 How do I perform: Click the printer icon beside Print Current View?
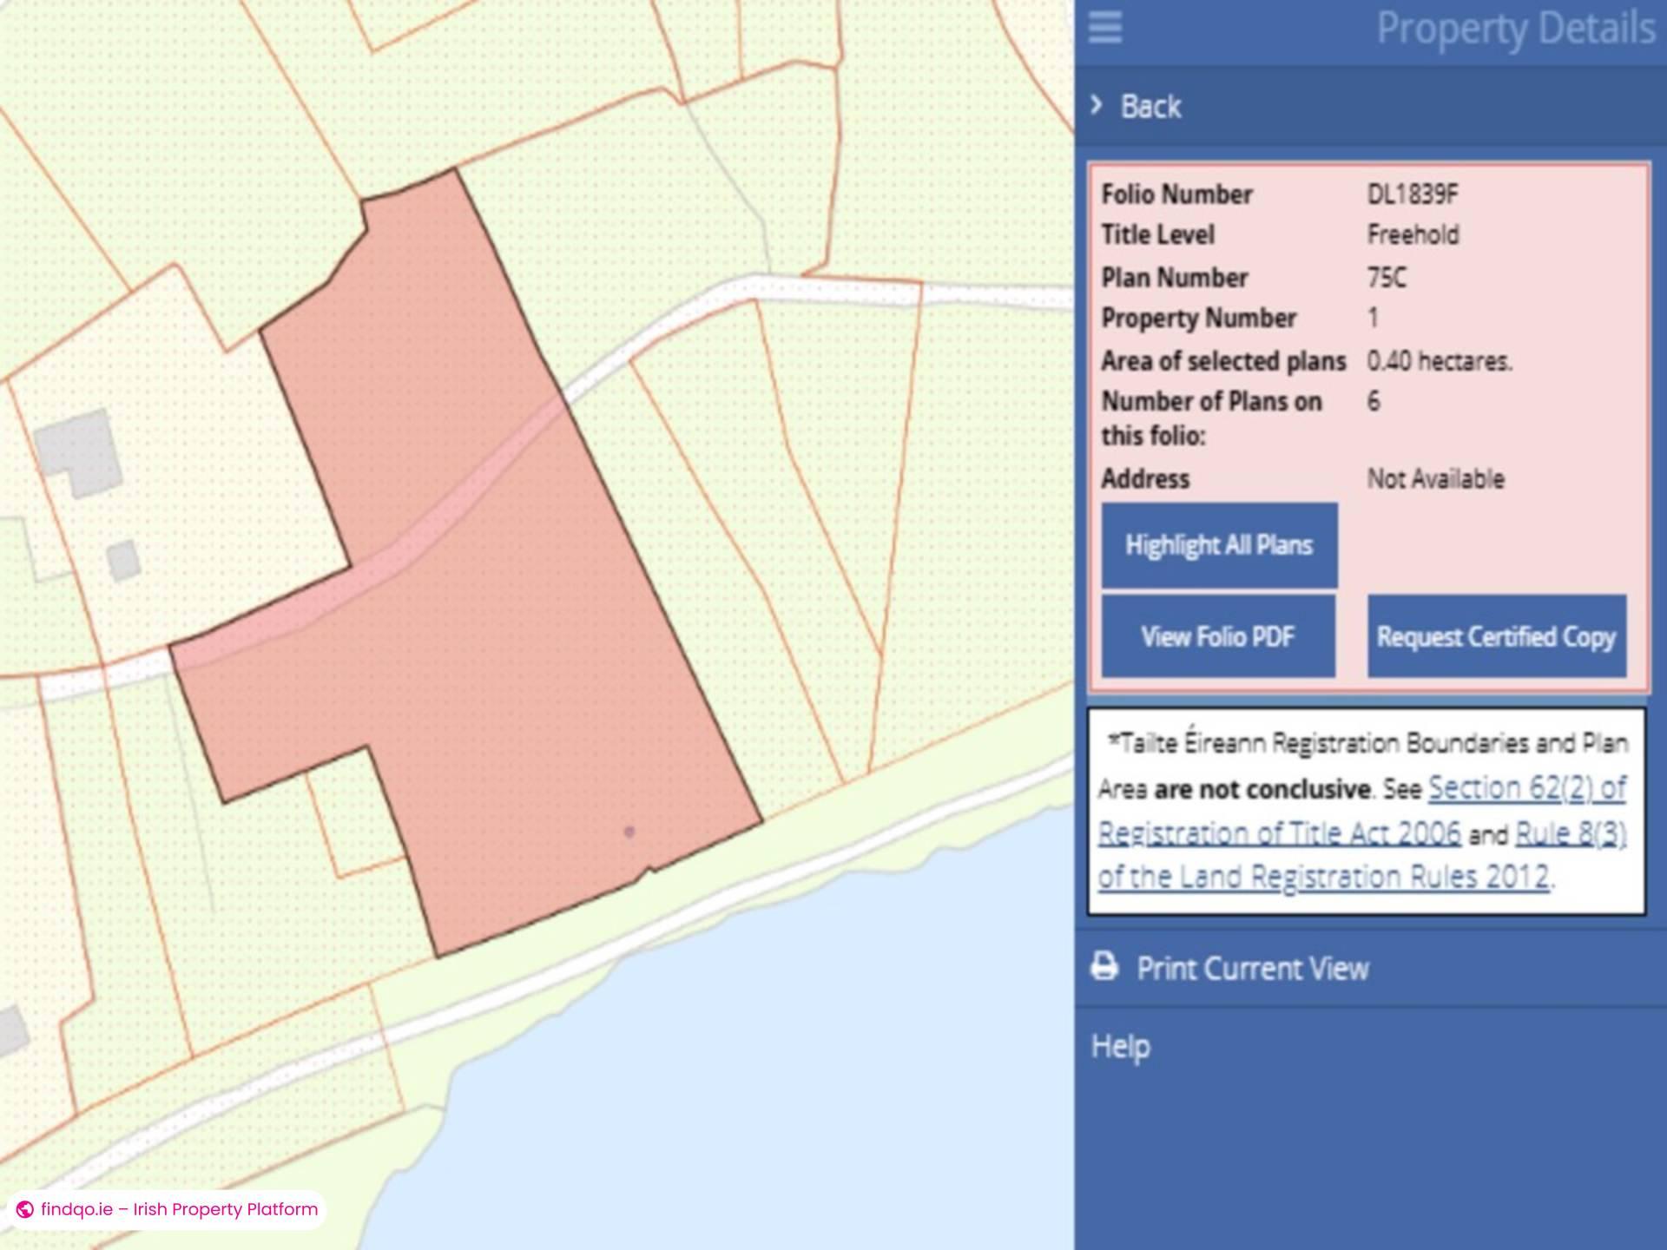click(1106, 967)
